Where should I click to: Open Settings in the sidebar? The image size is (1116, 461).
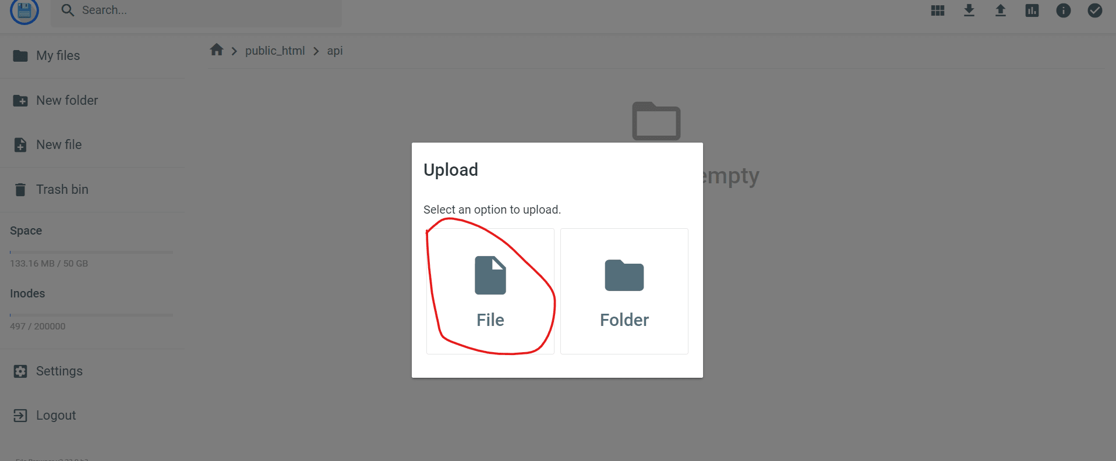pyautogui.click(x=93, y=371)
